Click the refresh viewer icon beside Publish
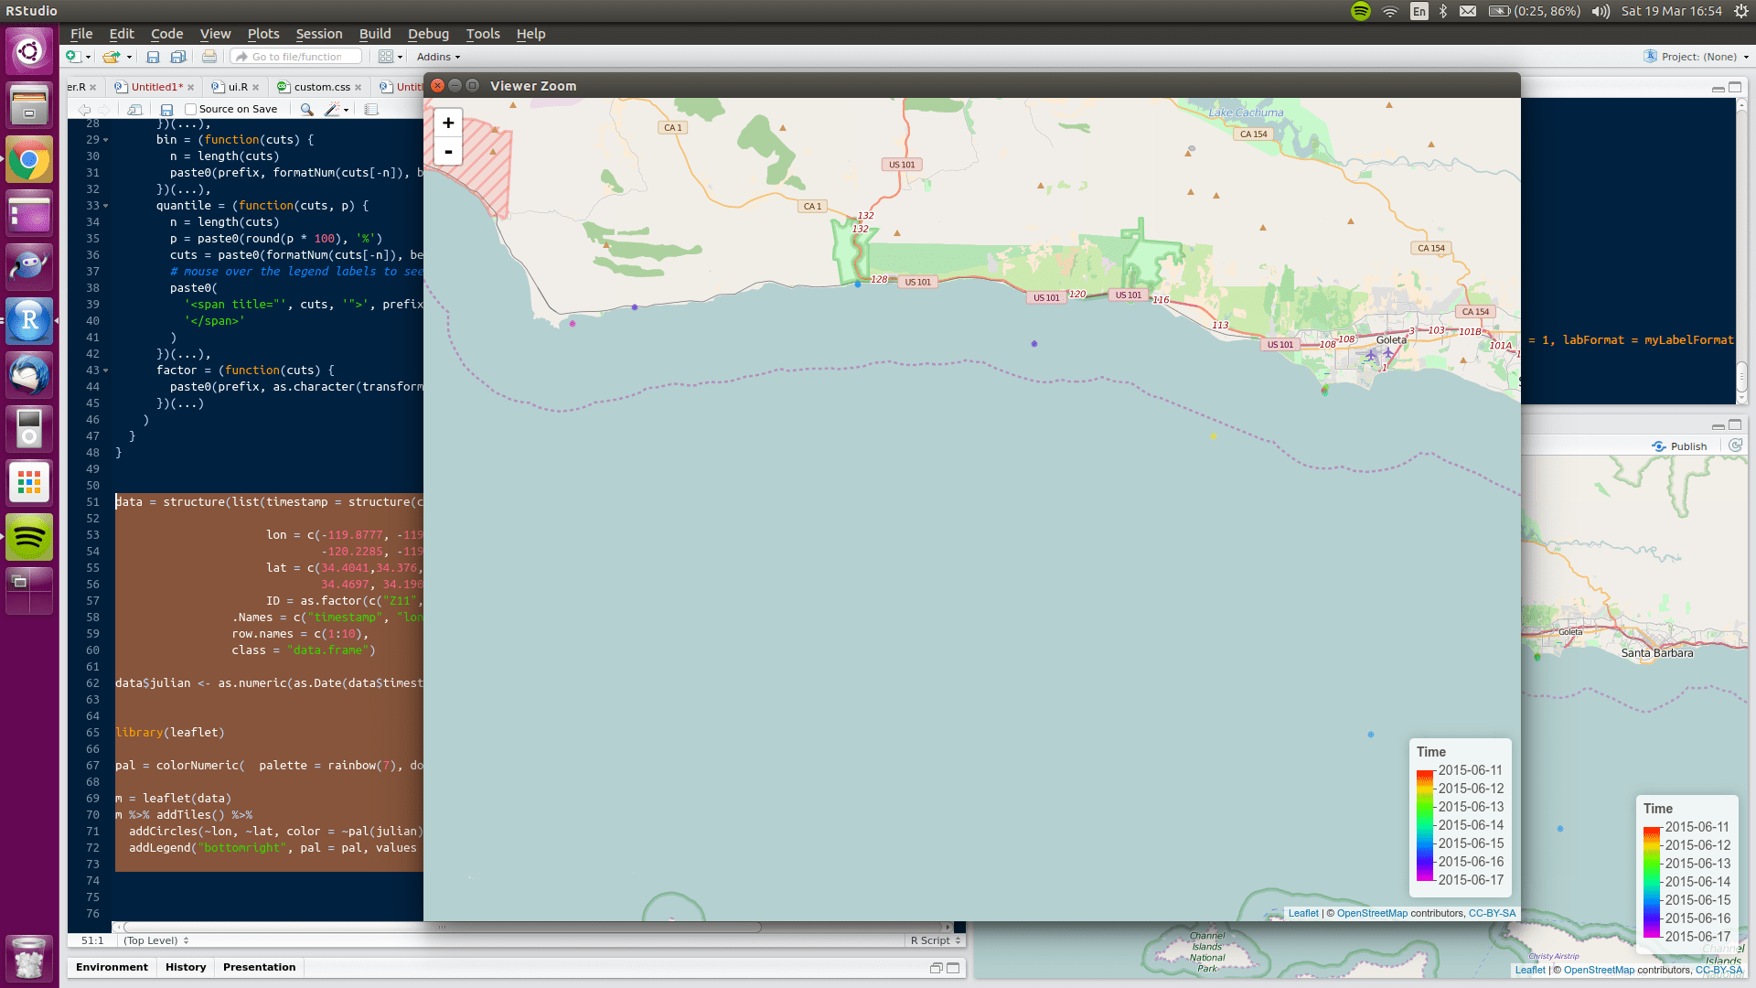The image size is (1756, 988). pyautogui.click(x=1735, y=446)
